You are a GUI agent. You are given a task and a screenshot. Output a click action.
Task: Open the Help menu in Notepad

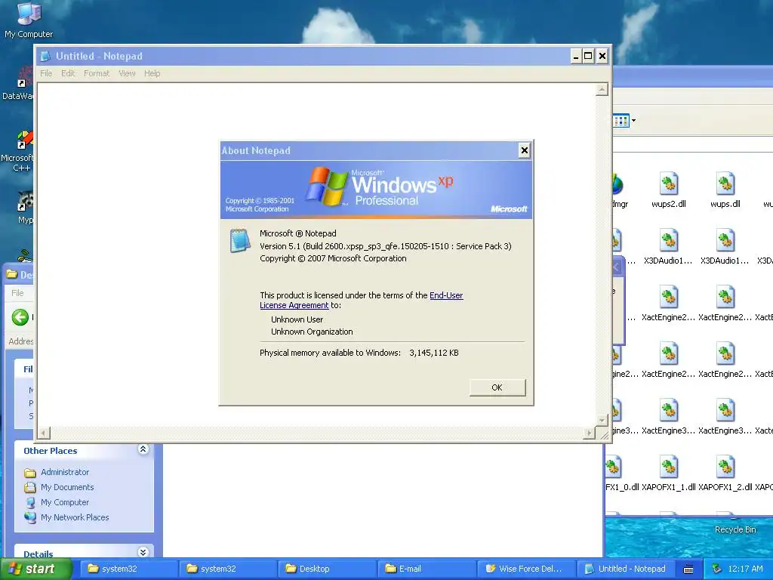(x=152, y=73)
